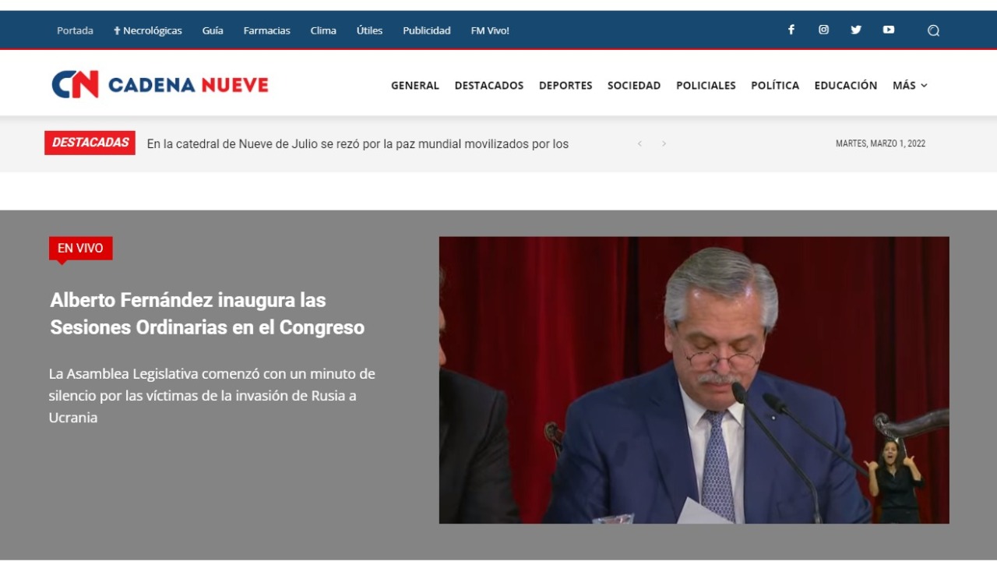This screenshot has height=579, width=997.
Task: Open the YouTube social icon
Action: point(889,30)
